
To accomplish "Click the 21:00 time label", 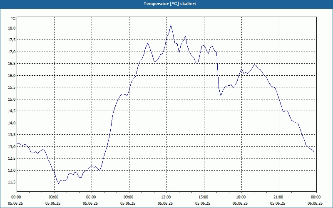I will (x=279, y=197).
